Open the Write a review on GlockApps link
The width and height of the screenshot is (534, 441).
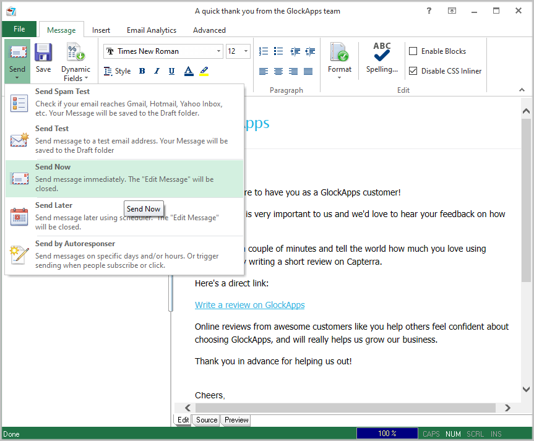pos(249,305)
